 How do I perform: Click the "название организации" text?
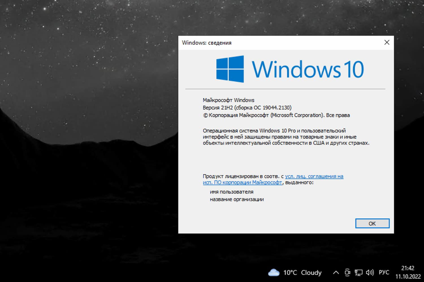point(237,199)
